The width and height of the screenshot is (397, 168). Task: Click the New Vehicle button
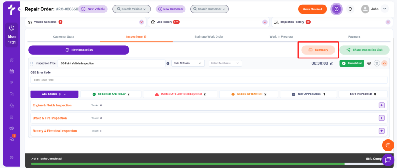tap(93, 9)
